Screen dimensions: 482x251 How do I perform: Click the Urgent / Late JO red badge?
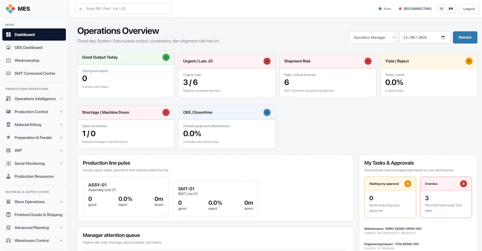pos(267,61)
